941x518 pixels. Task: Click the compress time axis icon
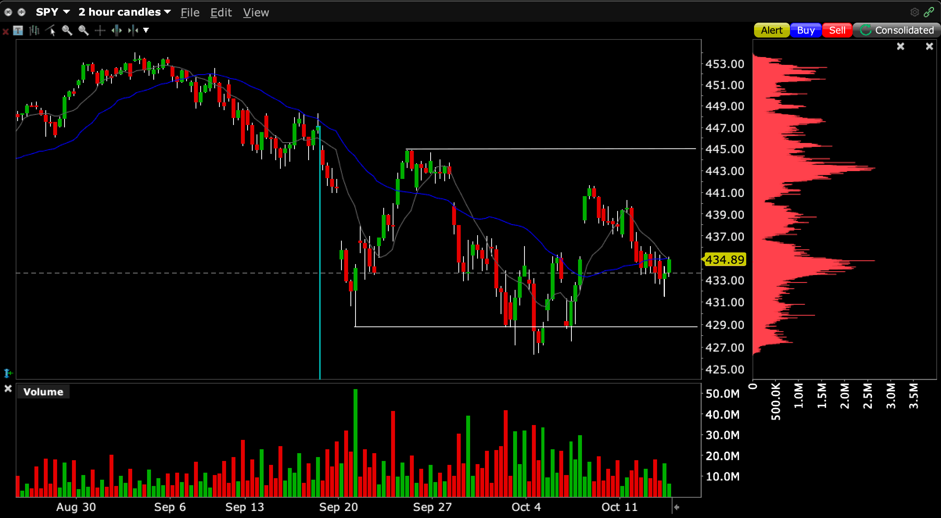coord(133,30)
